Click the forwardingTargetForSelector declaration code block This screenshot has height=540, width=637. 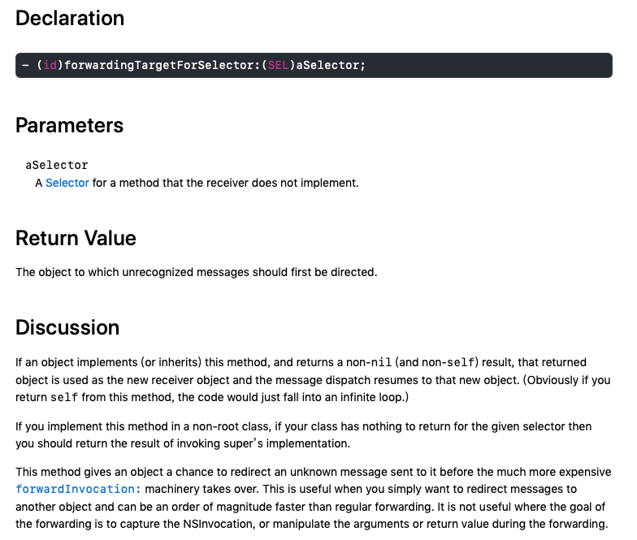point(314,65)
